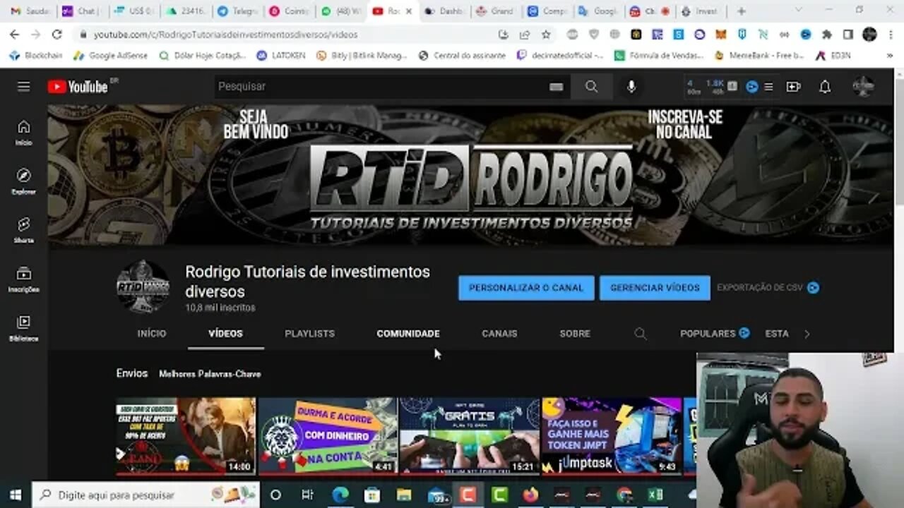Image resolution: width=904 pixels, height=508 pixels.
Task: Toggle the Chrome side panel icon
Action: (x=848, y=34)
